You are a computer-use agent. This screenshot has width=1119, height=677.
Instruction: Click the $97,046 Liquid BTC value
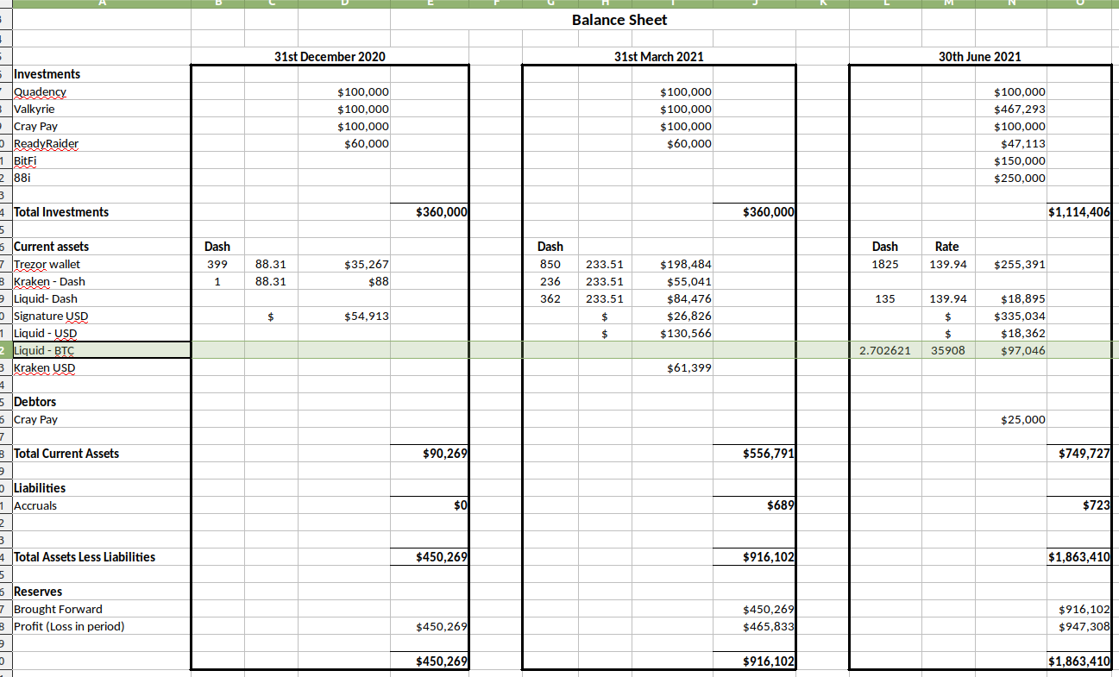pyautogui.click(x=1022, y=350)
